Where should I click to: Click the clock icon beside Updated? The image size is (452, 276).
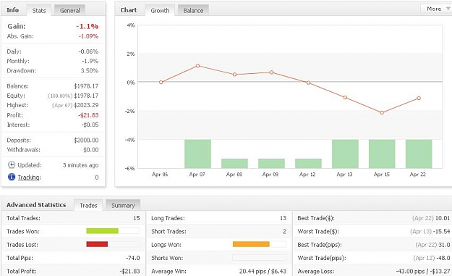click(x=12, y=165)
